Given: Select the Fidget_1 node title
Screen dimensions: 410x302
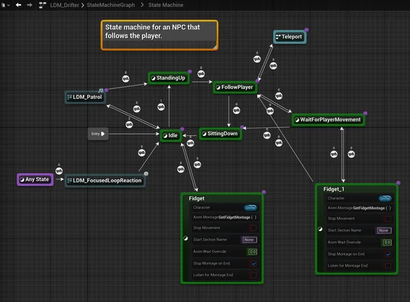Looking at the screenshot, I should (x=333, y=189).
